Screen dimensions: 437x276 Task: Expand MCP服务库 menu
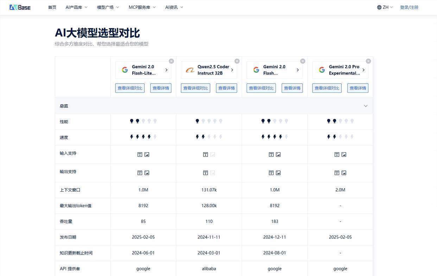click(x=142, y=7)
